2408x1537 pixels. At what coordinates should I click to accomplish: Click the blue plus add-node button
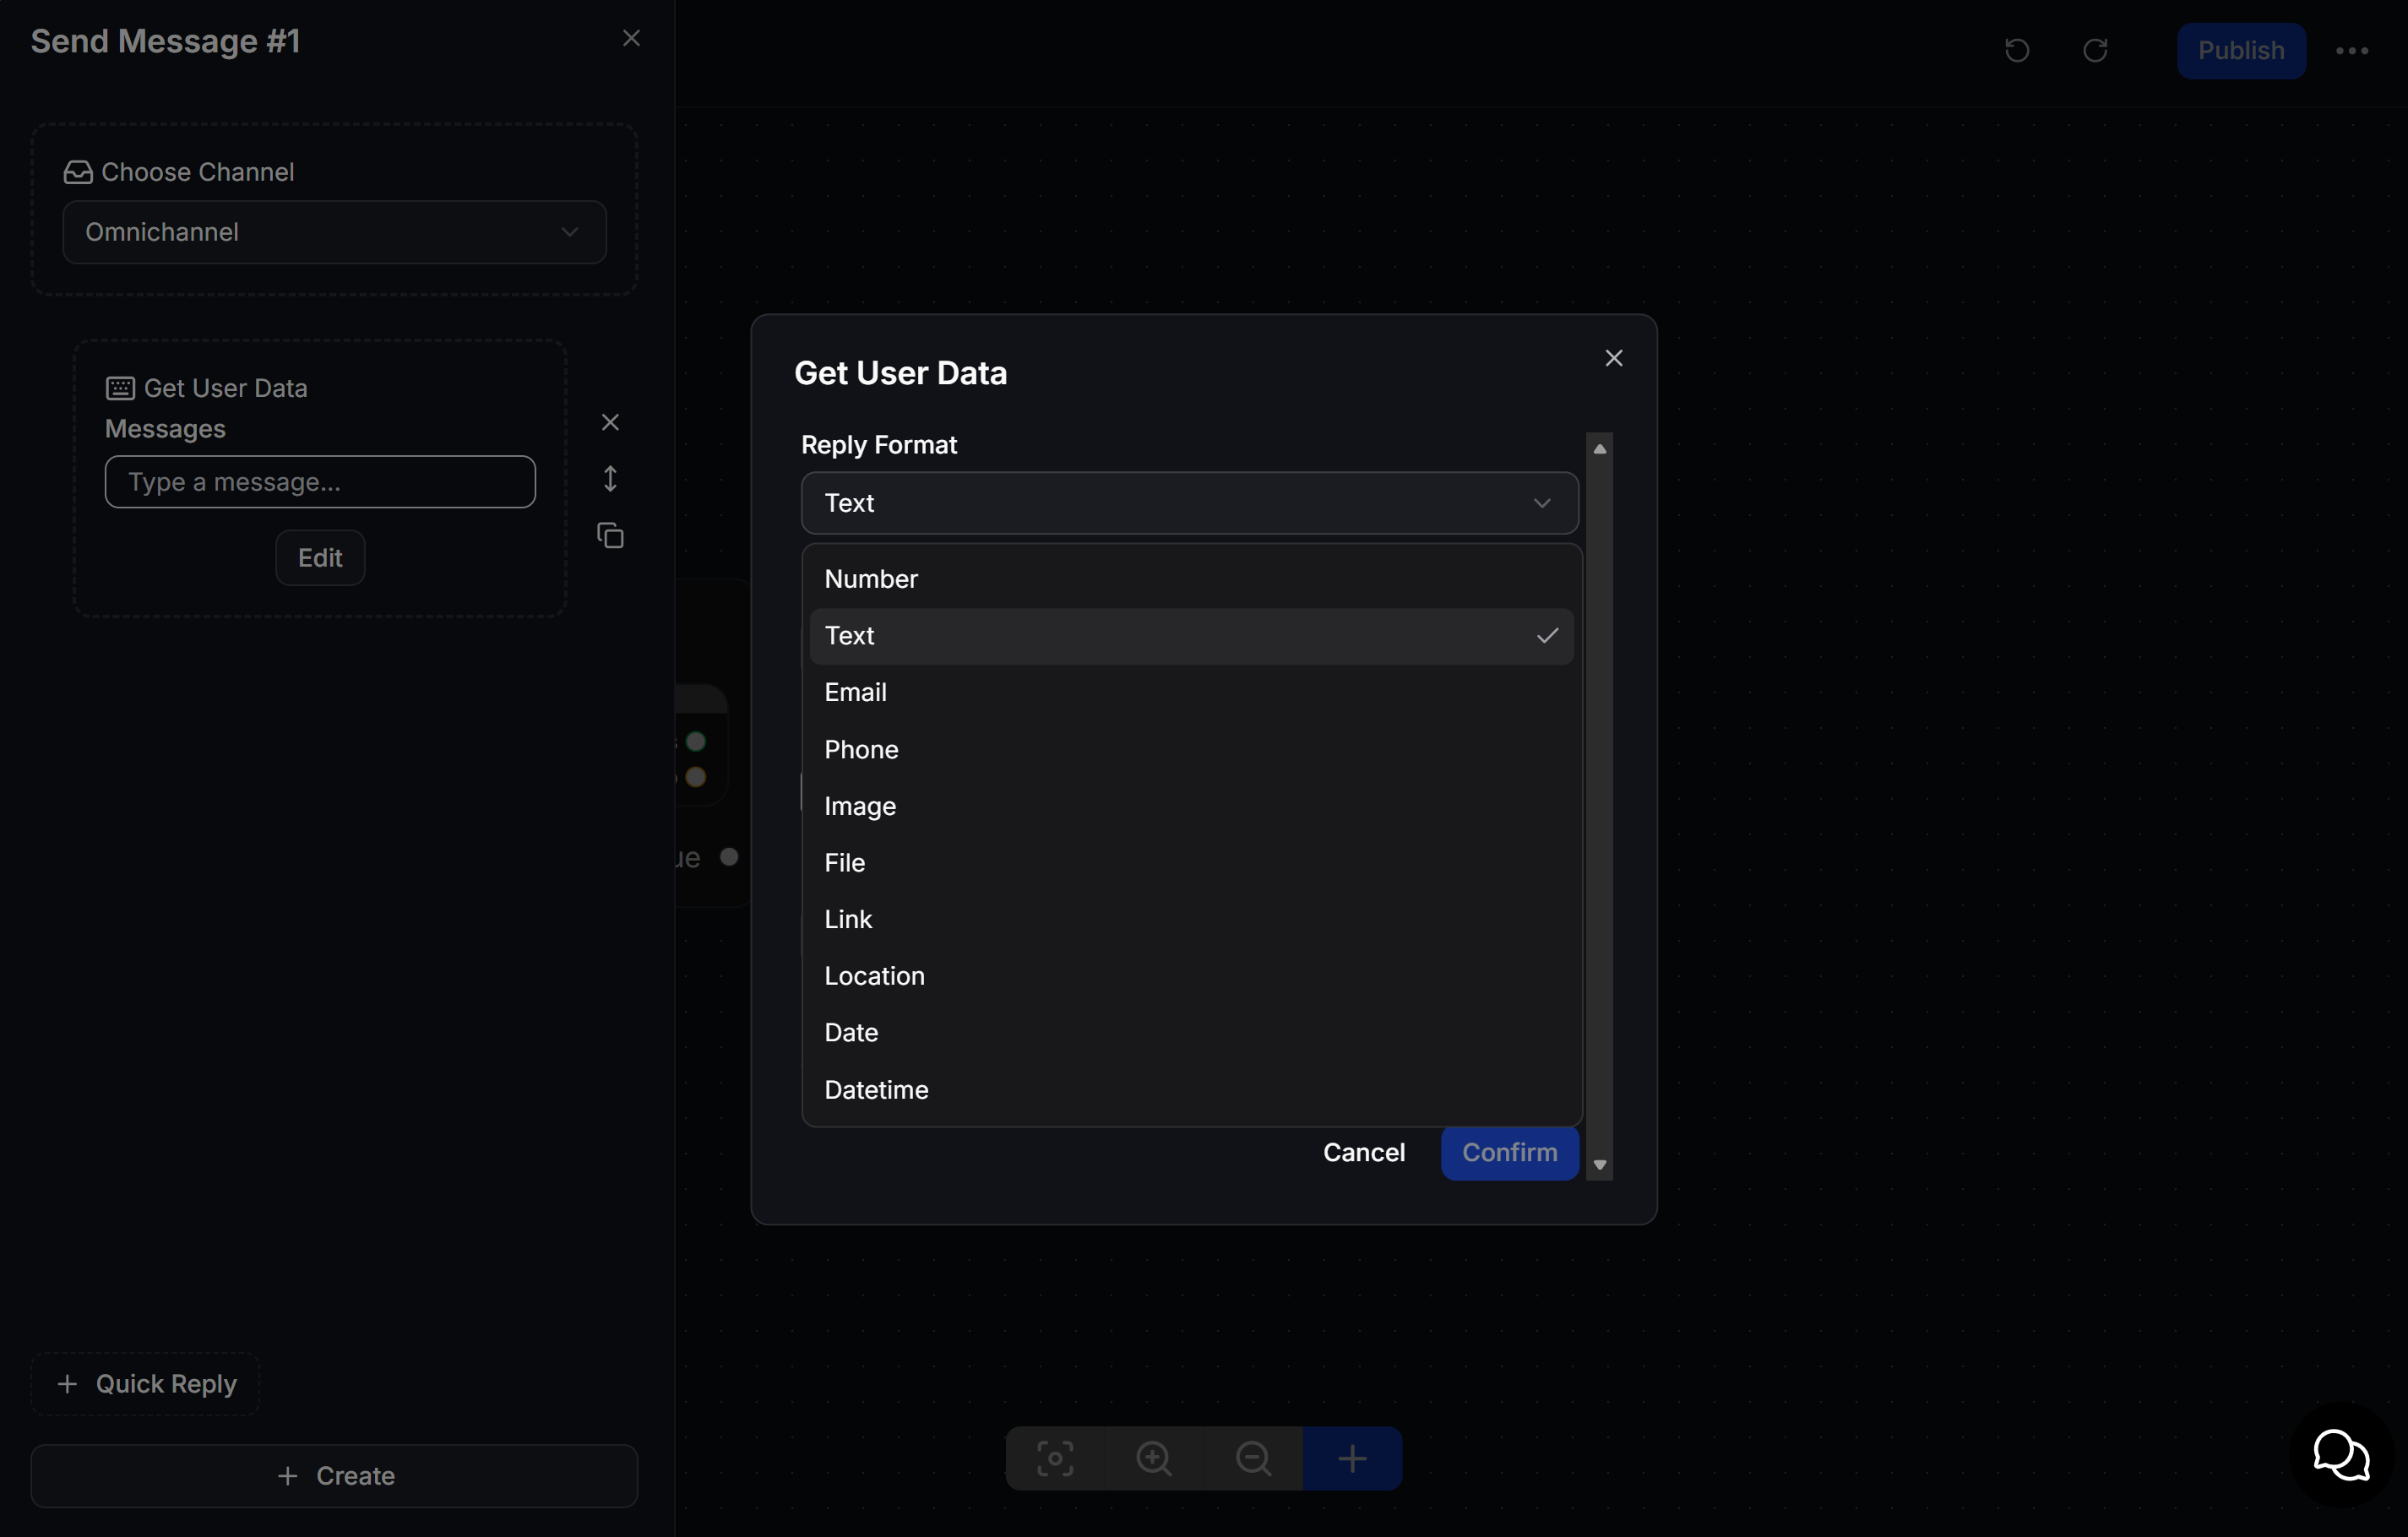tap(1352, 1458)
